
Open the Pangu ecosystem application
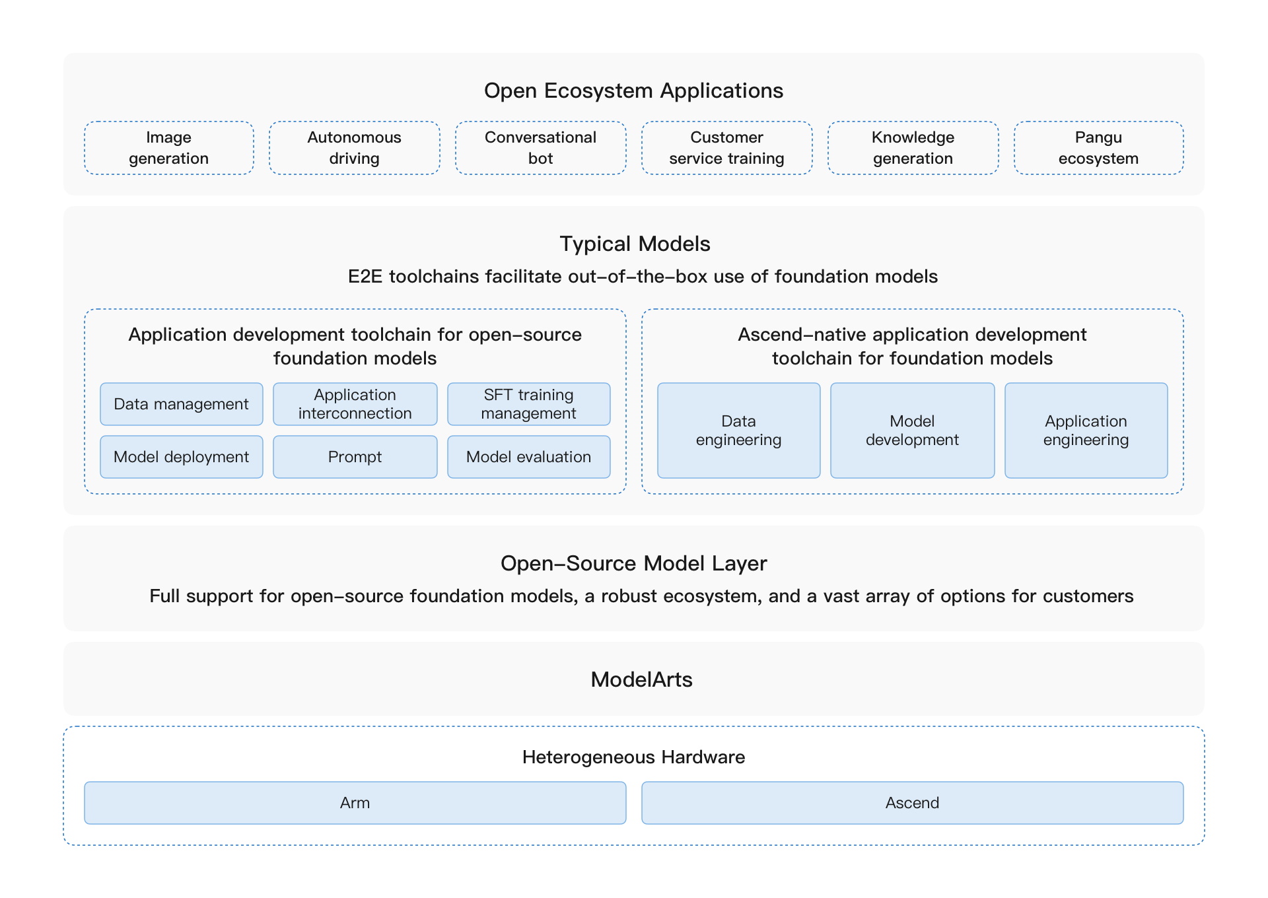(x=1098, y=147)
